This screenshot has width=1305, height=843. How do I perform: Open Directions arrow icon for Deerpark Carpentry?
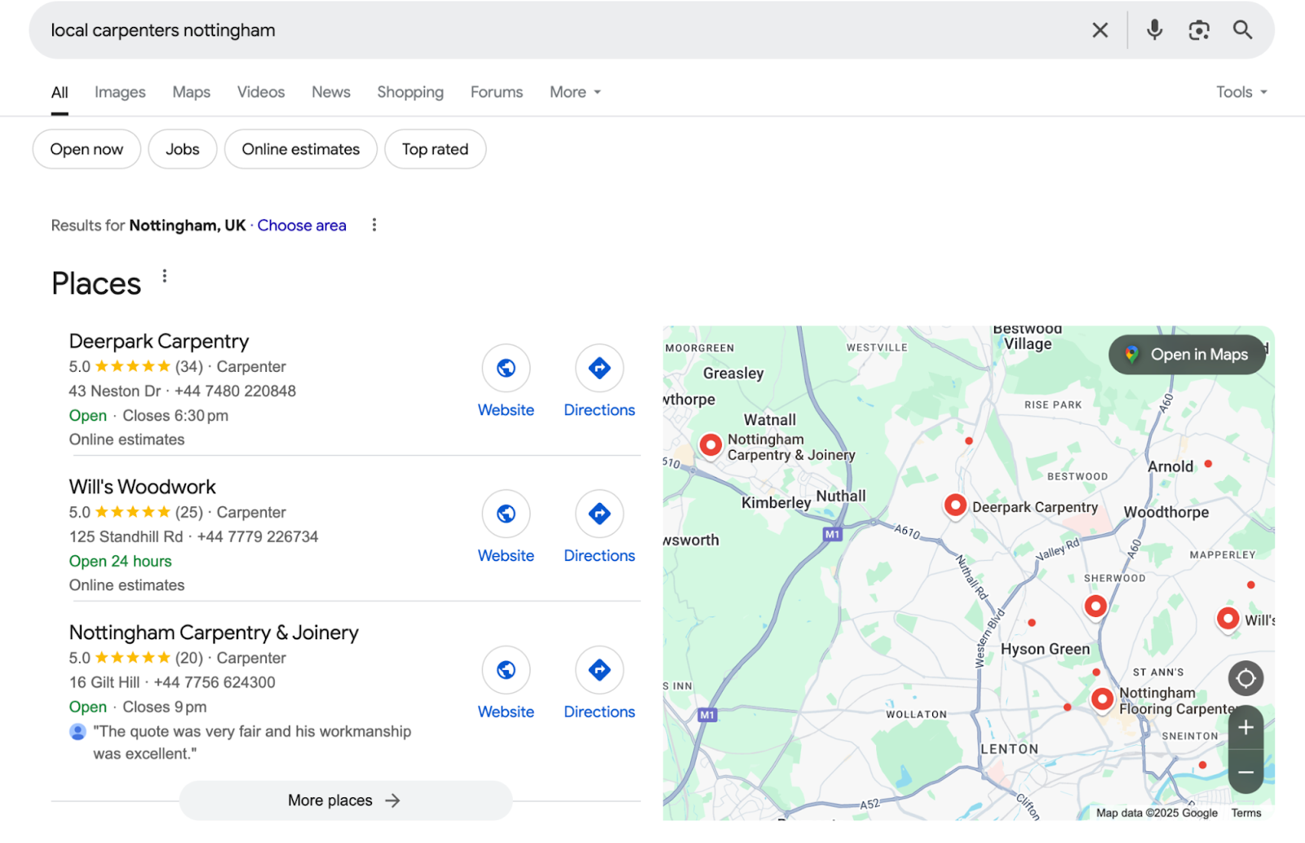[x=599, y=368]
